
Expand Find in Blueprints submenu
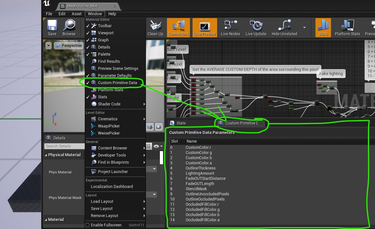click(115, 162)
